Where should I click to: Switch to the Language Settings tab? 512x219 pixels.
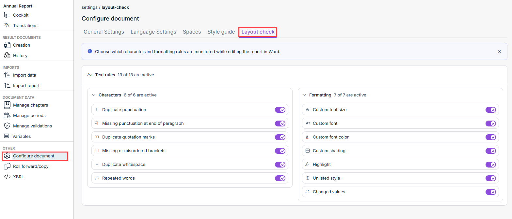pyautogui.click(x=153, y=32)
